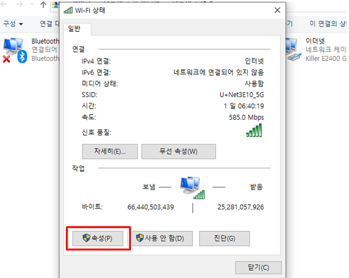Expand the 구성 dropdown menu

(x=13, y=24)
